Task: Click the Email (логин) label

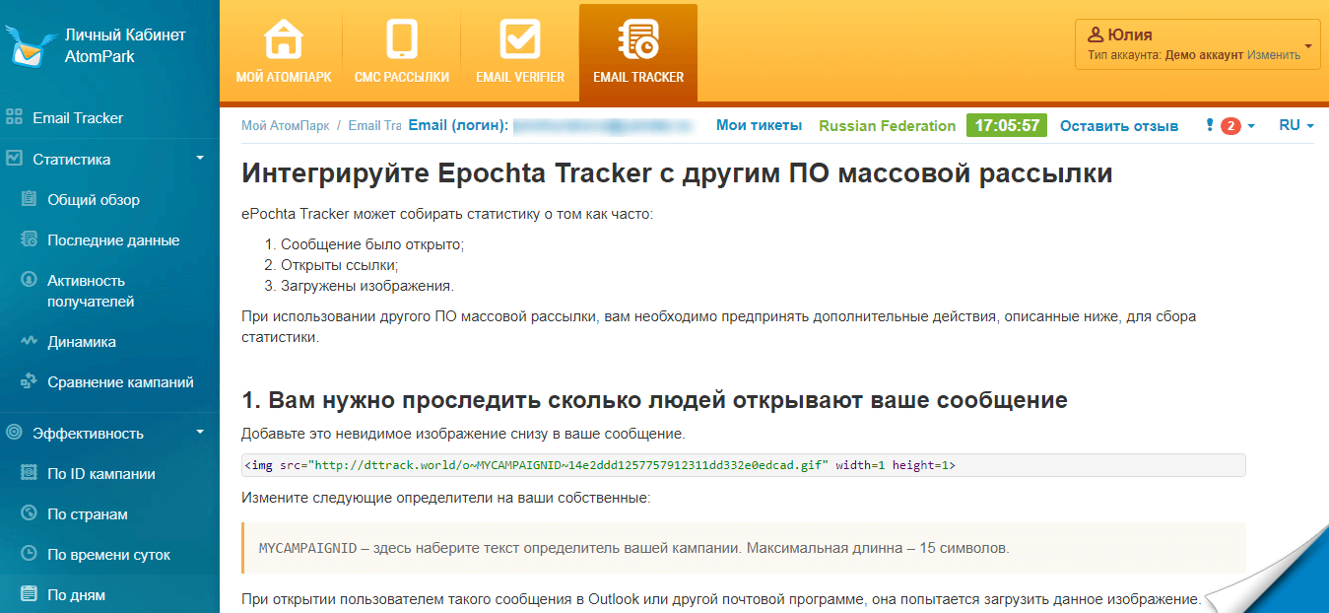Action: (x=458, y=125)
